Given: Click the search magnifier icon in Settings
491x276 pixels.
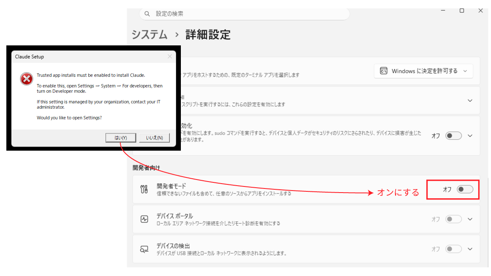Looking at the screenshot, I should 147,14.
